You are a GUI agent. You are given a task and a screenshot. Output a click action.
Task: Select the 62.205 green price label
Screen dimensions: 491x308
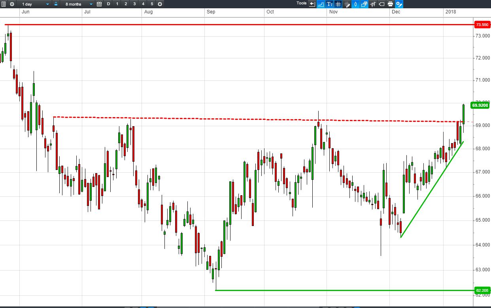pyautogui.click(x=482, y=291)
